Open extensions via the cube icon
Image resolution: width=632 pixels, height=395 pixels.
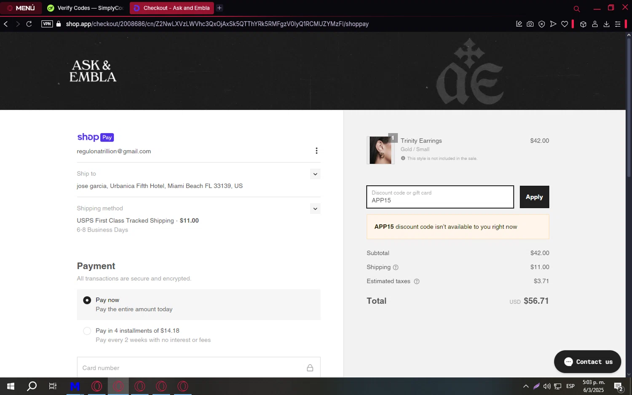[583, 24]
